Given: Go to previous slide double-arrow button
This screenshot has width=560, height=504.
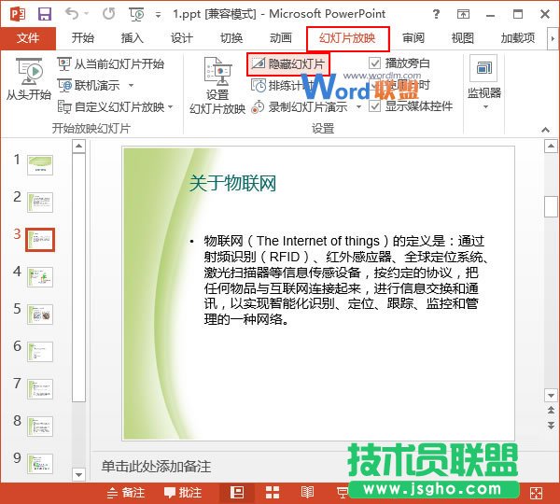Looking at the screenshot, I should click(x=551, y=410).
